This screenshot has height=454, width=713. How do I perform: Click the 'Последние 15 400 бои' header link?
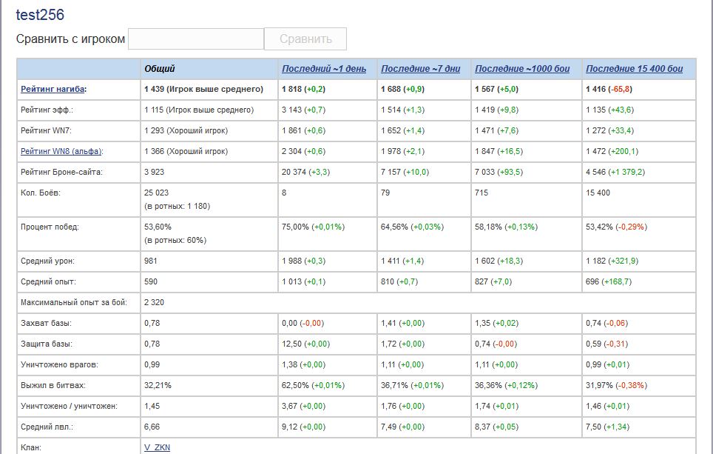click(x=634, y=69)
